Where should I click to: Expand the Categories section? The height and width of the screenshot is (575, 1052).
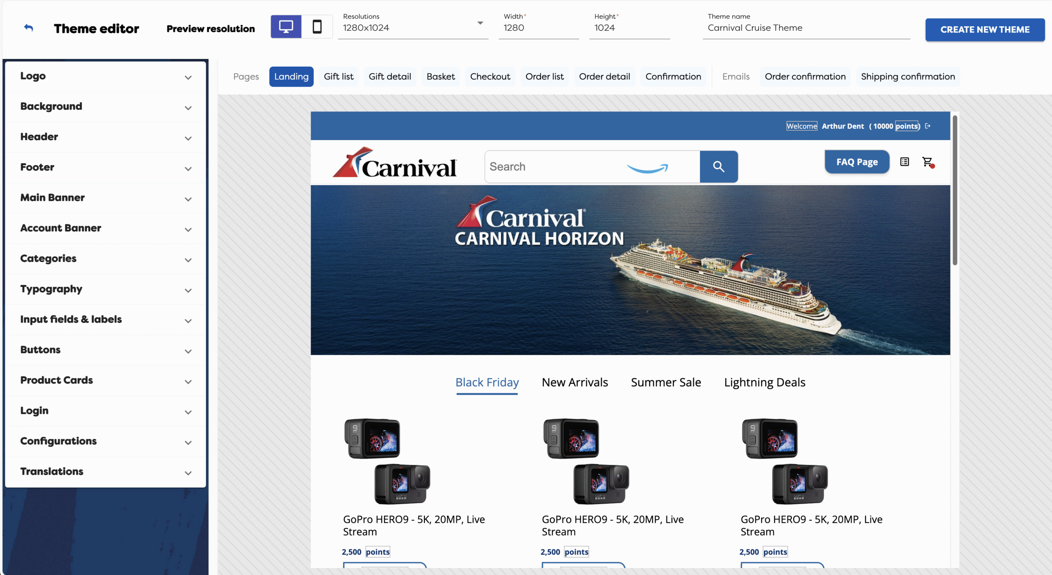106,259
